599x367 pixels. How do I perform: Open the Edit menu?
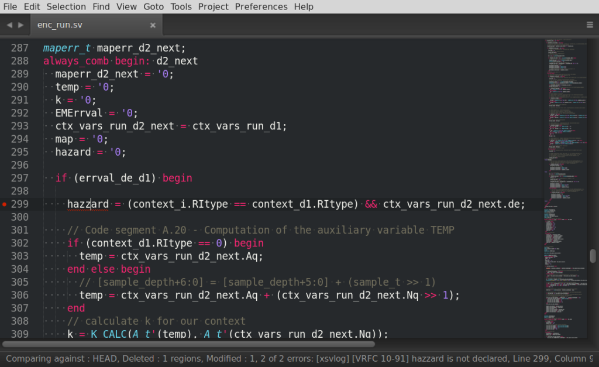[32, 6]
